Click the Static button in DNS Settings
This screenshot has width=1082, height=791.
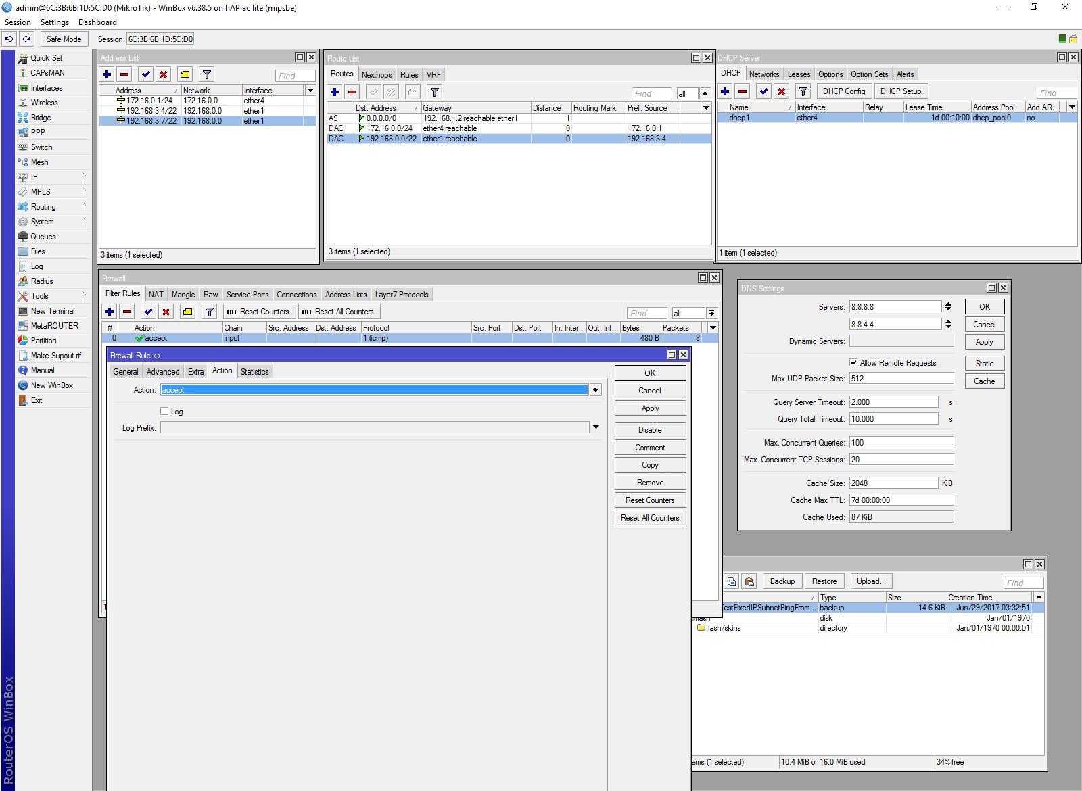984,364
